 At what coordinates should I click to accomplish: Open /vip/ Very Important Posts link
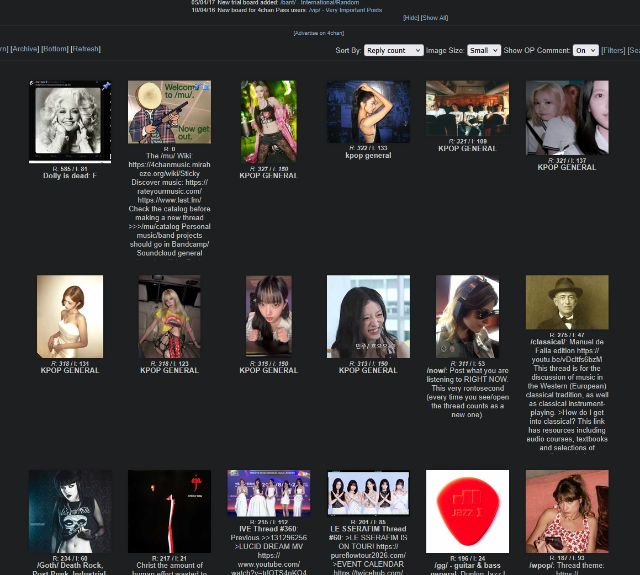[345, 10]
